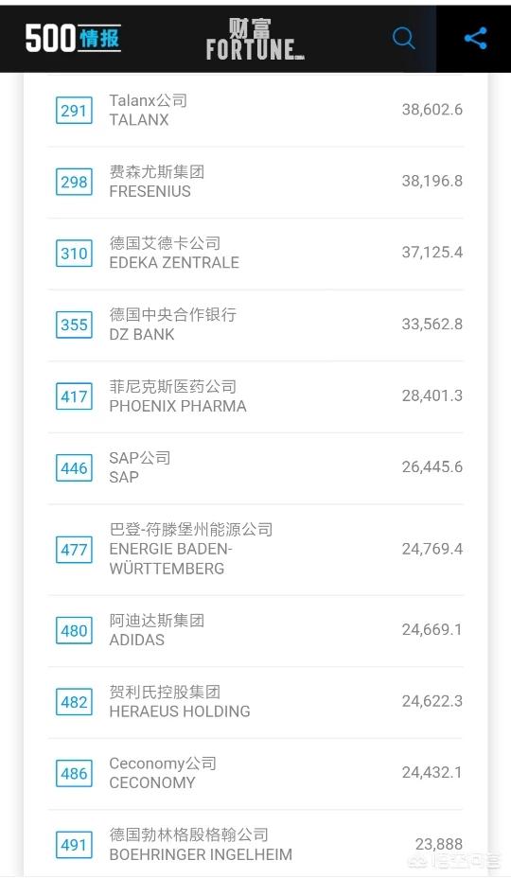Open the FRESENIUS company entry

[x=255, y=182]
